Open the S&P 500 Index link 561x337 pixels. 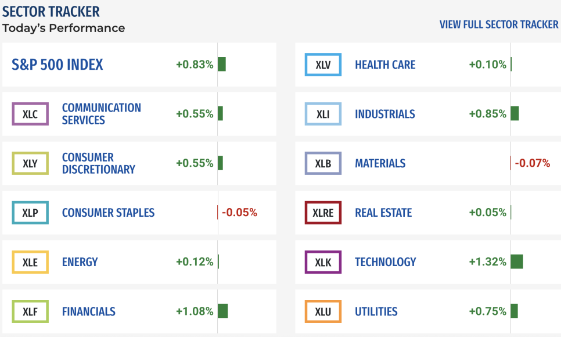(57, 64)
